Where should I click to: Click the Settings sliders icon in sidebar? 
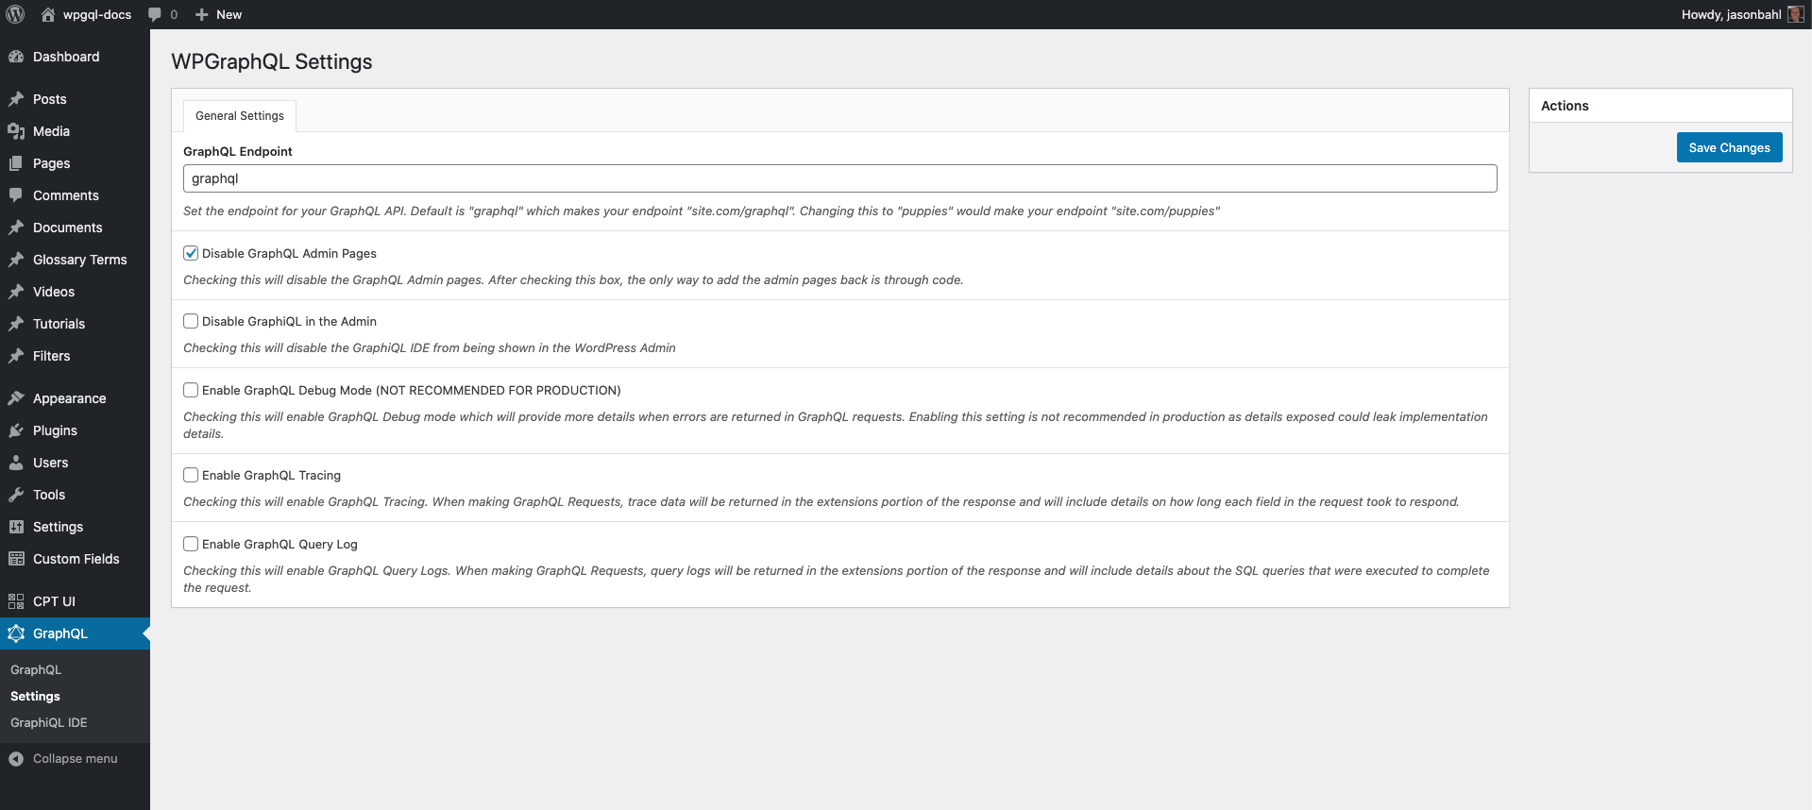click(x=16, y=527)
